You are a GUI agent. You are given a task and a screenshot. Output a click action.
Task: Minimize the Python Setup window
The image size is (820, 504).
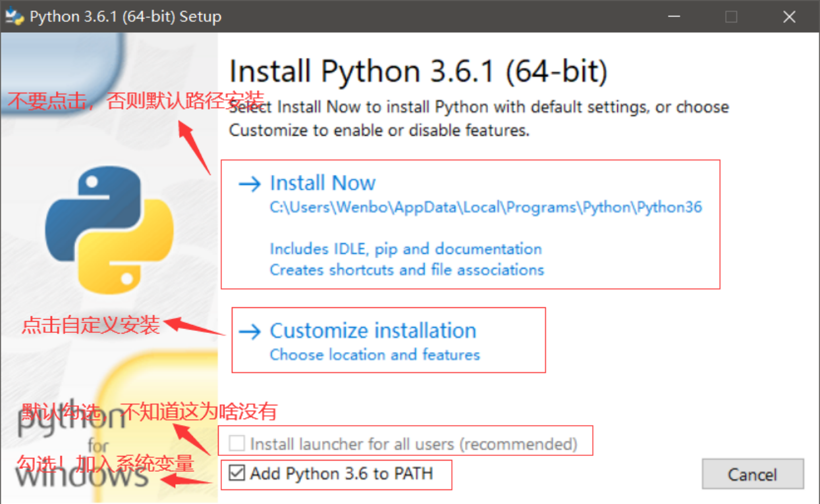[x=673, y=16]
